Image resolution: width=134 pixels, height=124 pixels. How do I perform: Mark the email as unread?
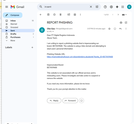[x=69, y=14]
